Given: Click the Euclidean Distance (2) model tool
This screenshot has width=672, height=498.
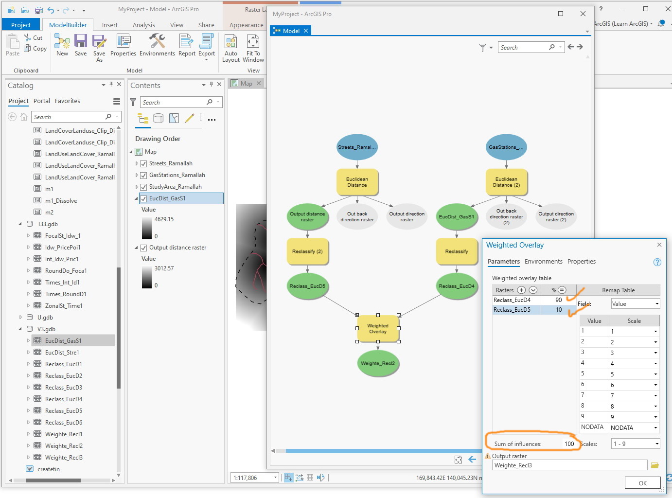Looking at the screenshot, I should point(506,182).
